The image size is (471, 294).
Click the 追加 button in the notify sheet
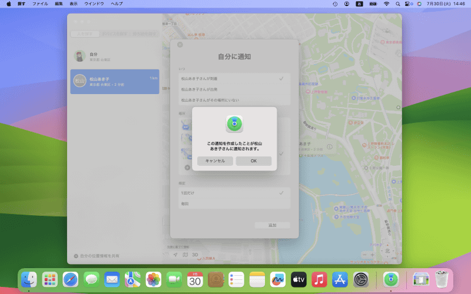coord(272,225)
